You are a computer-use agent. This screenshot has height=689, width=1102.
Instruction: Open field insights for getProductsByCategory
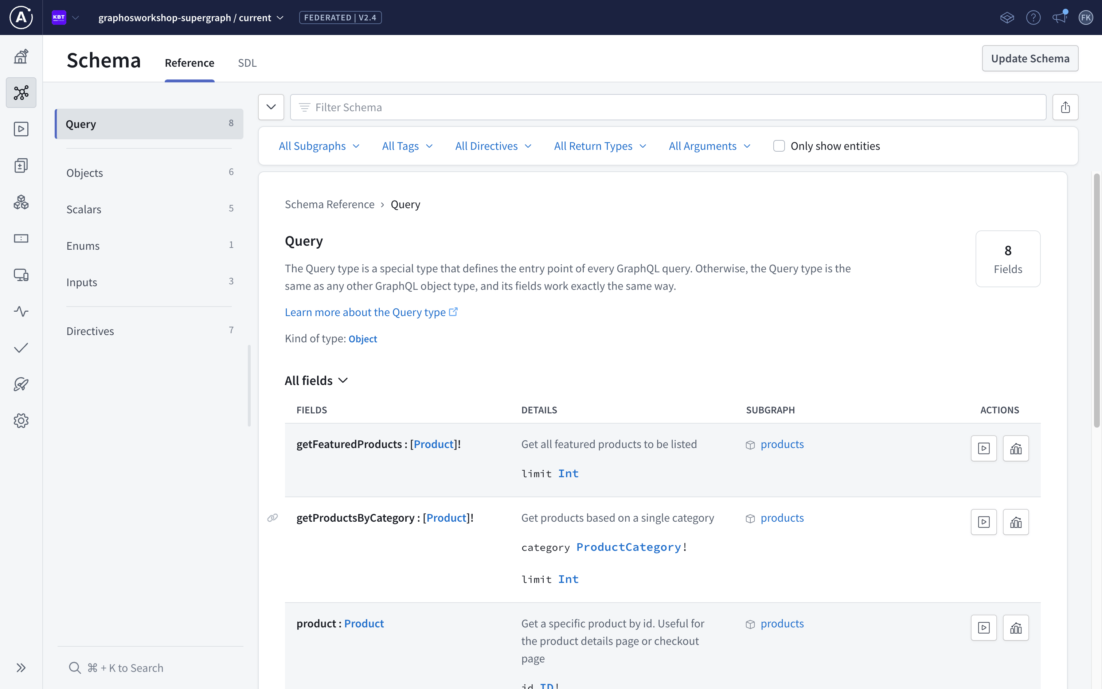1016,522
